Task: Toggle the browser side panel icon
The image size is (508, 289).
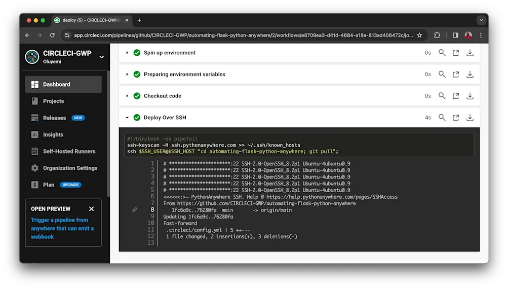Action: (x=455, y=35)
